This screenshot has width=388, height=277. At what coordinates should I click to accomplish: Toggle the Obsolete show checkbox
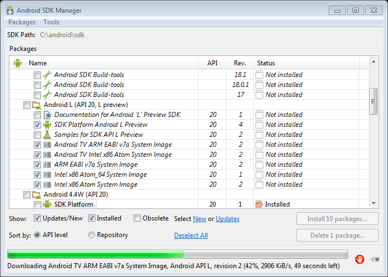pos(137,218)
